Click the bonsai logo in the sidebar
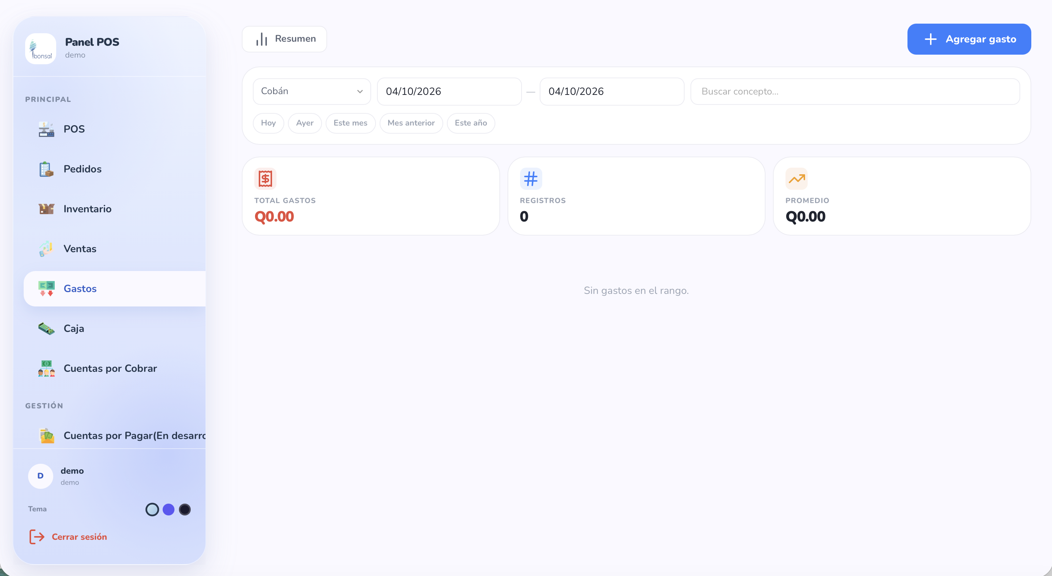The width and height of the screenshot is (1052, 576). (40, 48)
